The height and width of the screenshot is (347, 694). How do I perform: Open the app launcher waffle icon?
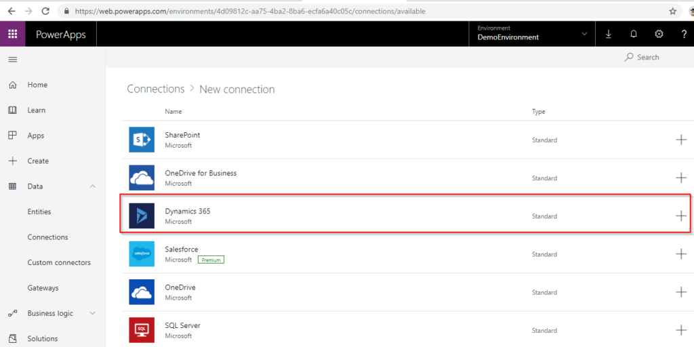coord(12,34)
